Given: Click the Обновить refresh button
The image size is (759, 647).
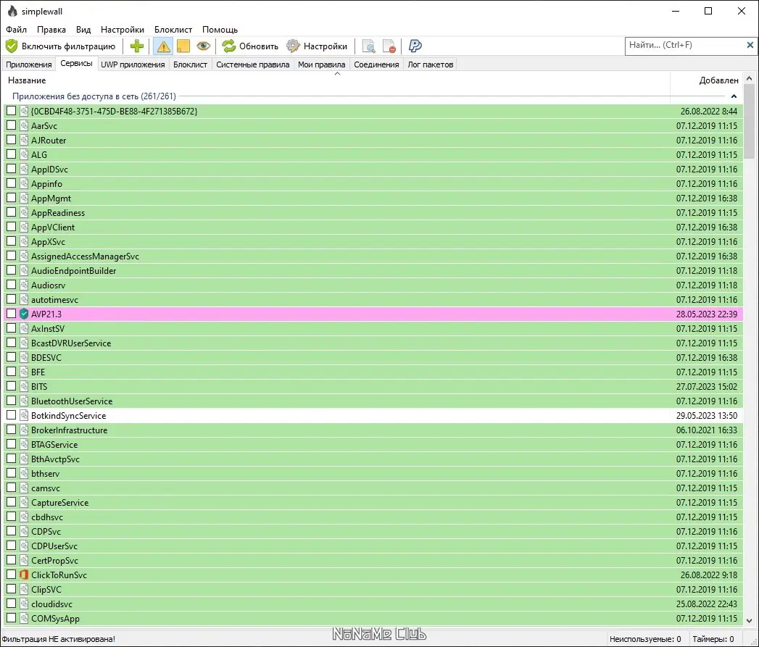Looking at the screenshot, I should 250,46.
